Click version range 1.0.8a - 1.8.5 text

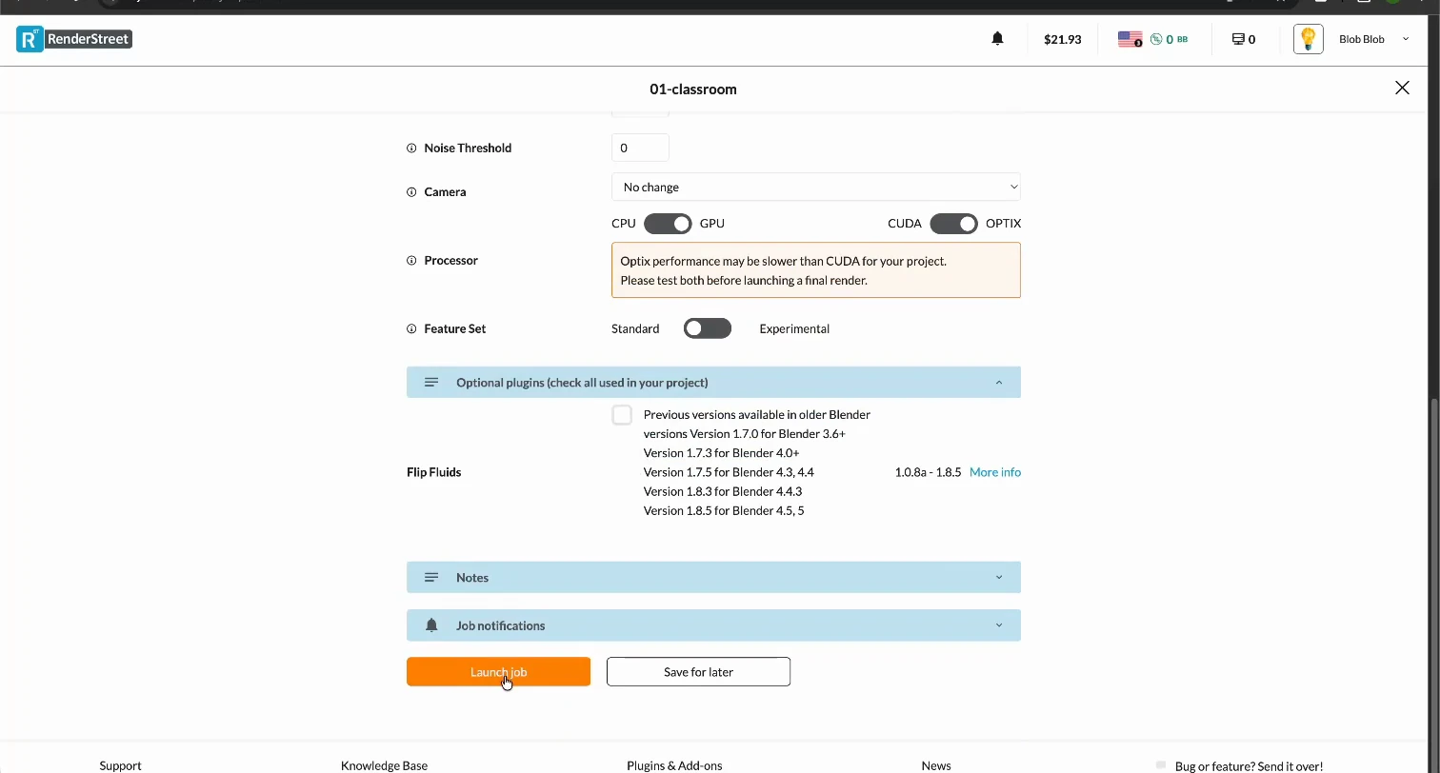click(x=928, y=472)
